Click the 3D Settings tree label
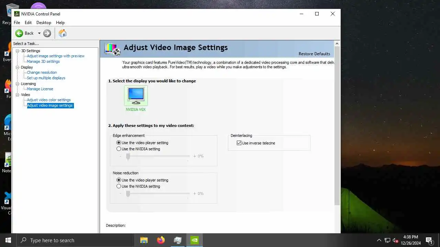Screen dimensions: 440x247 click(31, 51)
